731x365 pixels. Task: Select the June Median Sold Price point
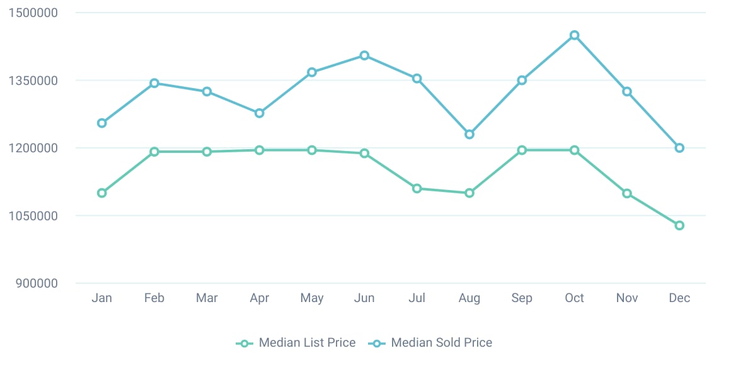point(364,55)
